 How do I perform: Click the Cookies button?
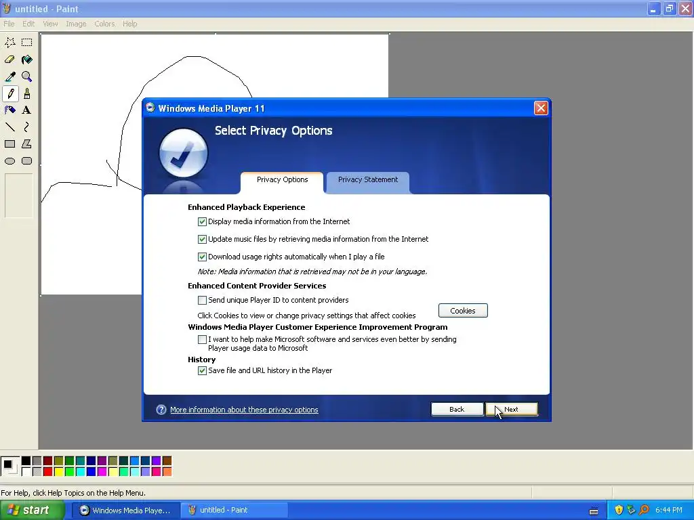(x=463, y=310)
